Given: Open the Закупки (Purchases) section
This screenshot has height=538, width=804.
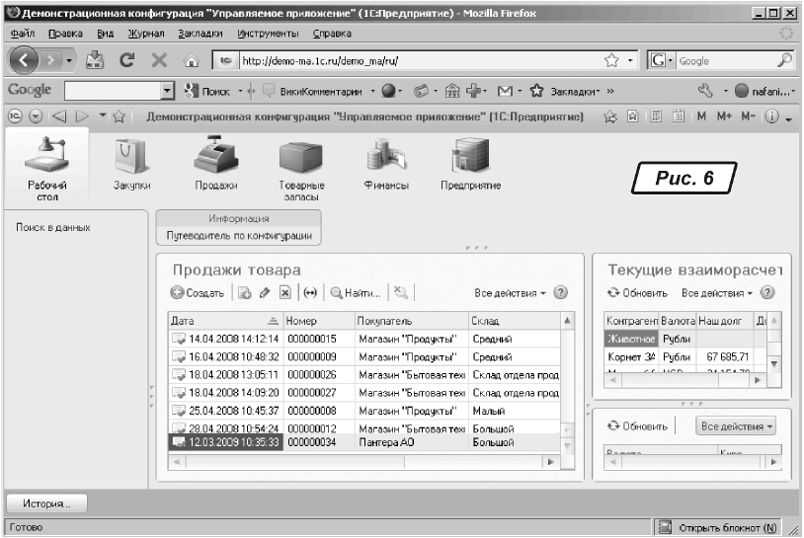Looking at the screenshot, I should [131, 163].
